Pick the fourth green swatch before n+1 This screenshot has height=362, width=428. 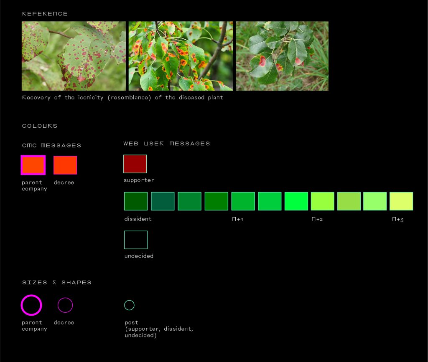217,201
